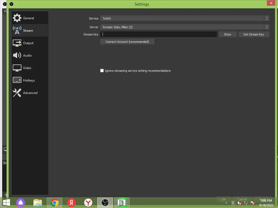Close the Settings dialog

point(271,3)
